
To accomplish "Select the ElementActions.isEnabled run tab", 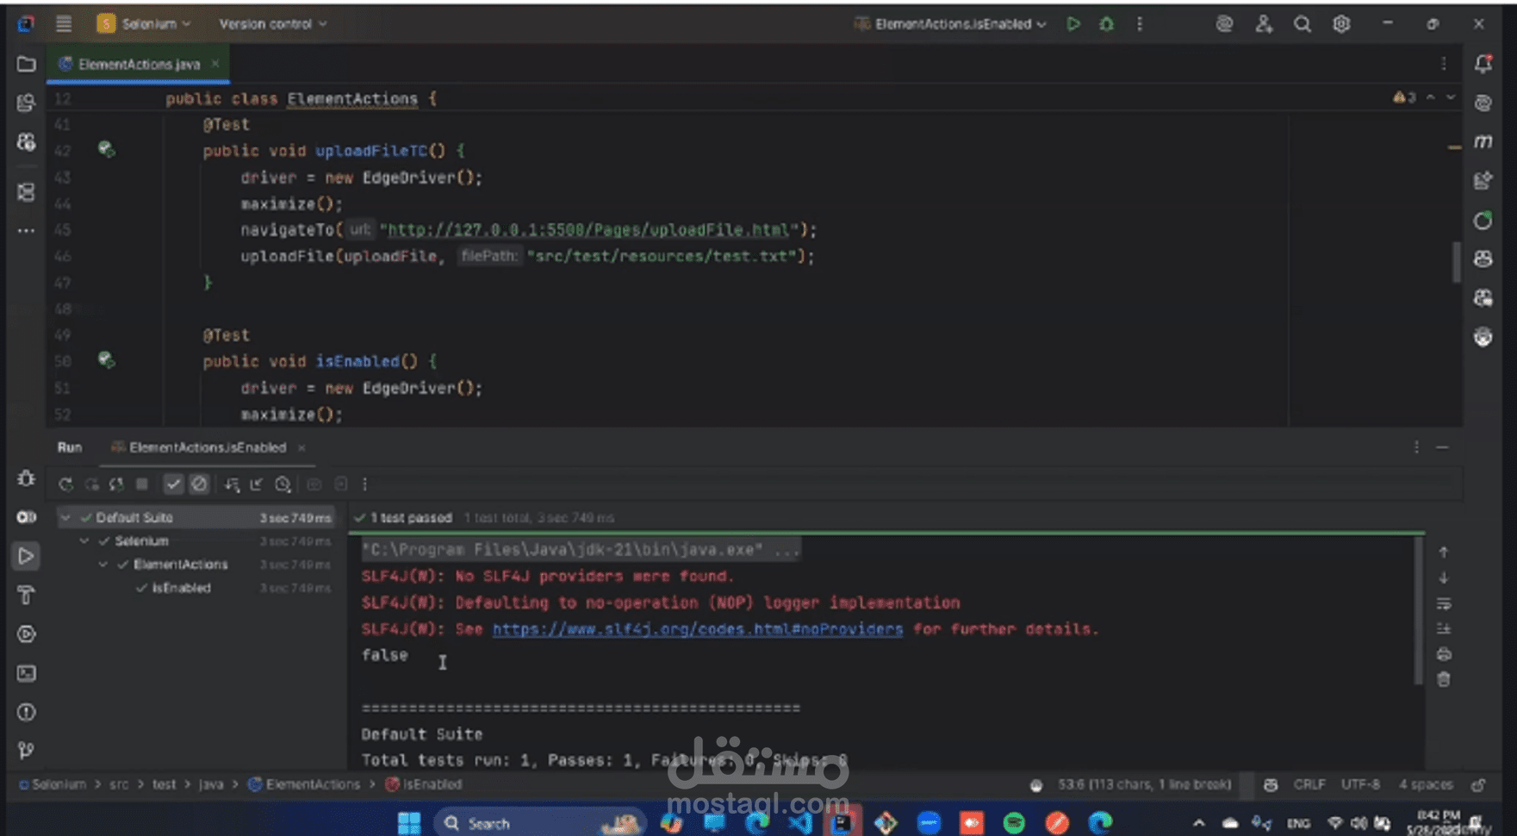I will click(208, 447).
